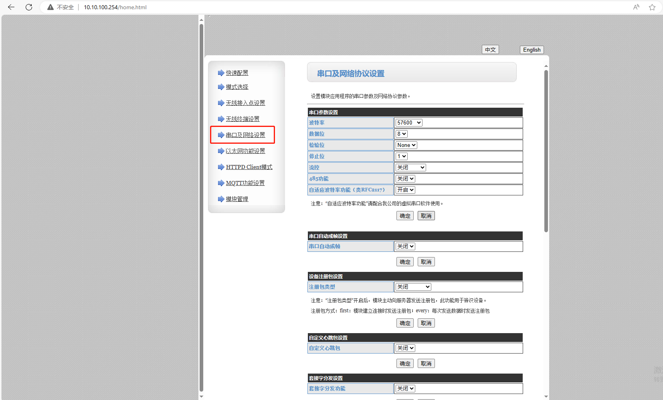Open 以太网功能设置 in the sidebar menu
The width and height of the screenshot is (663, 400).
coord(245,151)
